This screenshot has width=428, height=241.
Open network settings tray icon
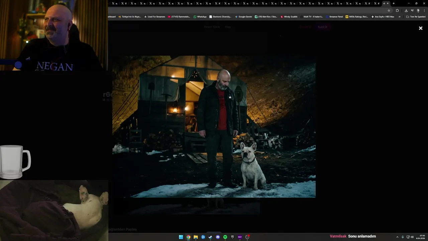pos(408,237)
